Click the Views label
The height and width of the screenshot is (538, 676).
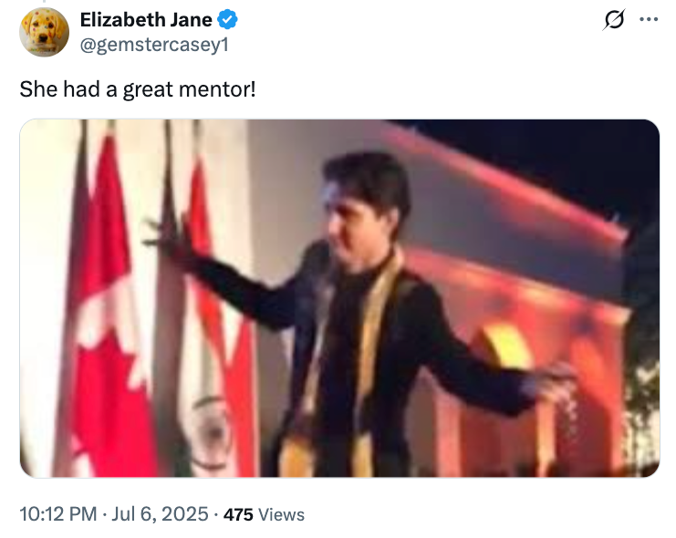pos(281,514)
